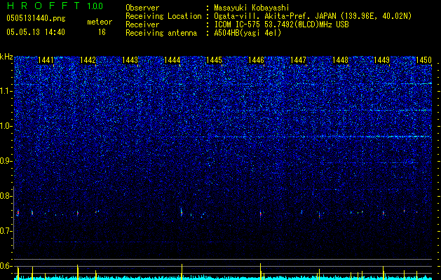Click the tall yellow intensity spike at 1446

260,272
